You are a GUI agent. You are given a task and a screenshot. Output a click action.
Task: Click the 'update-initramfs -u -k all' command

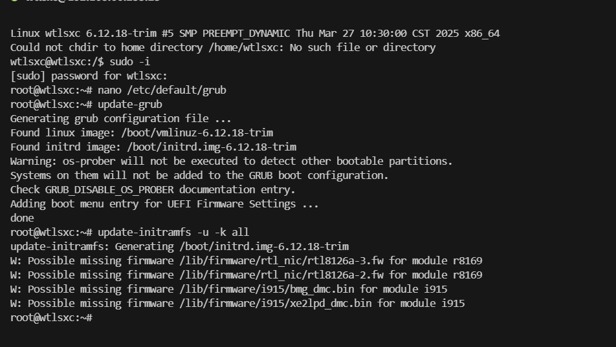[x=173, y=233]
